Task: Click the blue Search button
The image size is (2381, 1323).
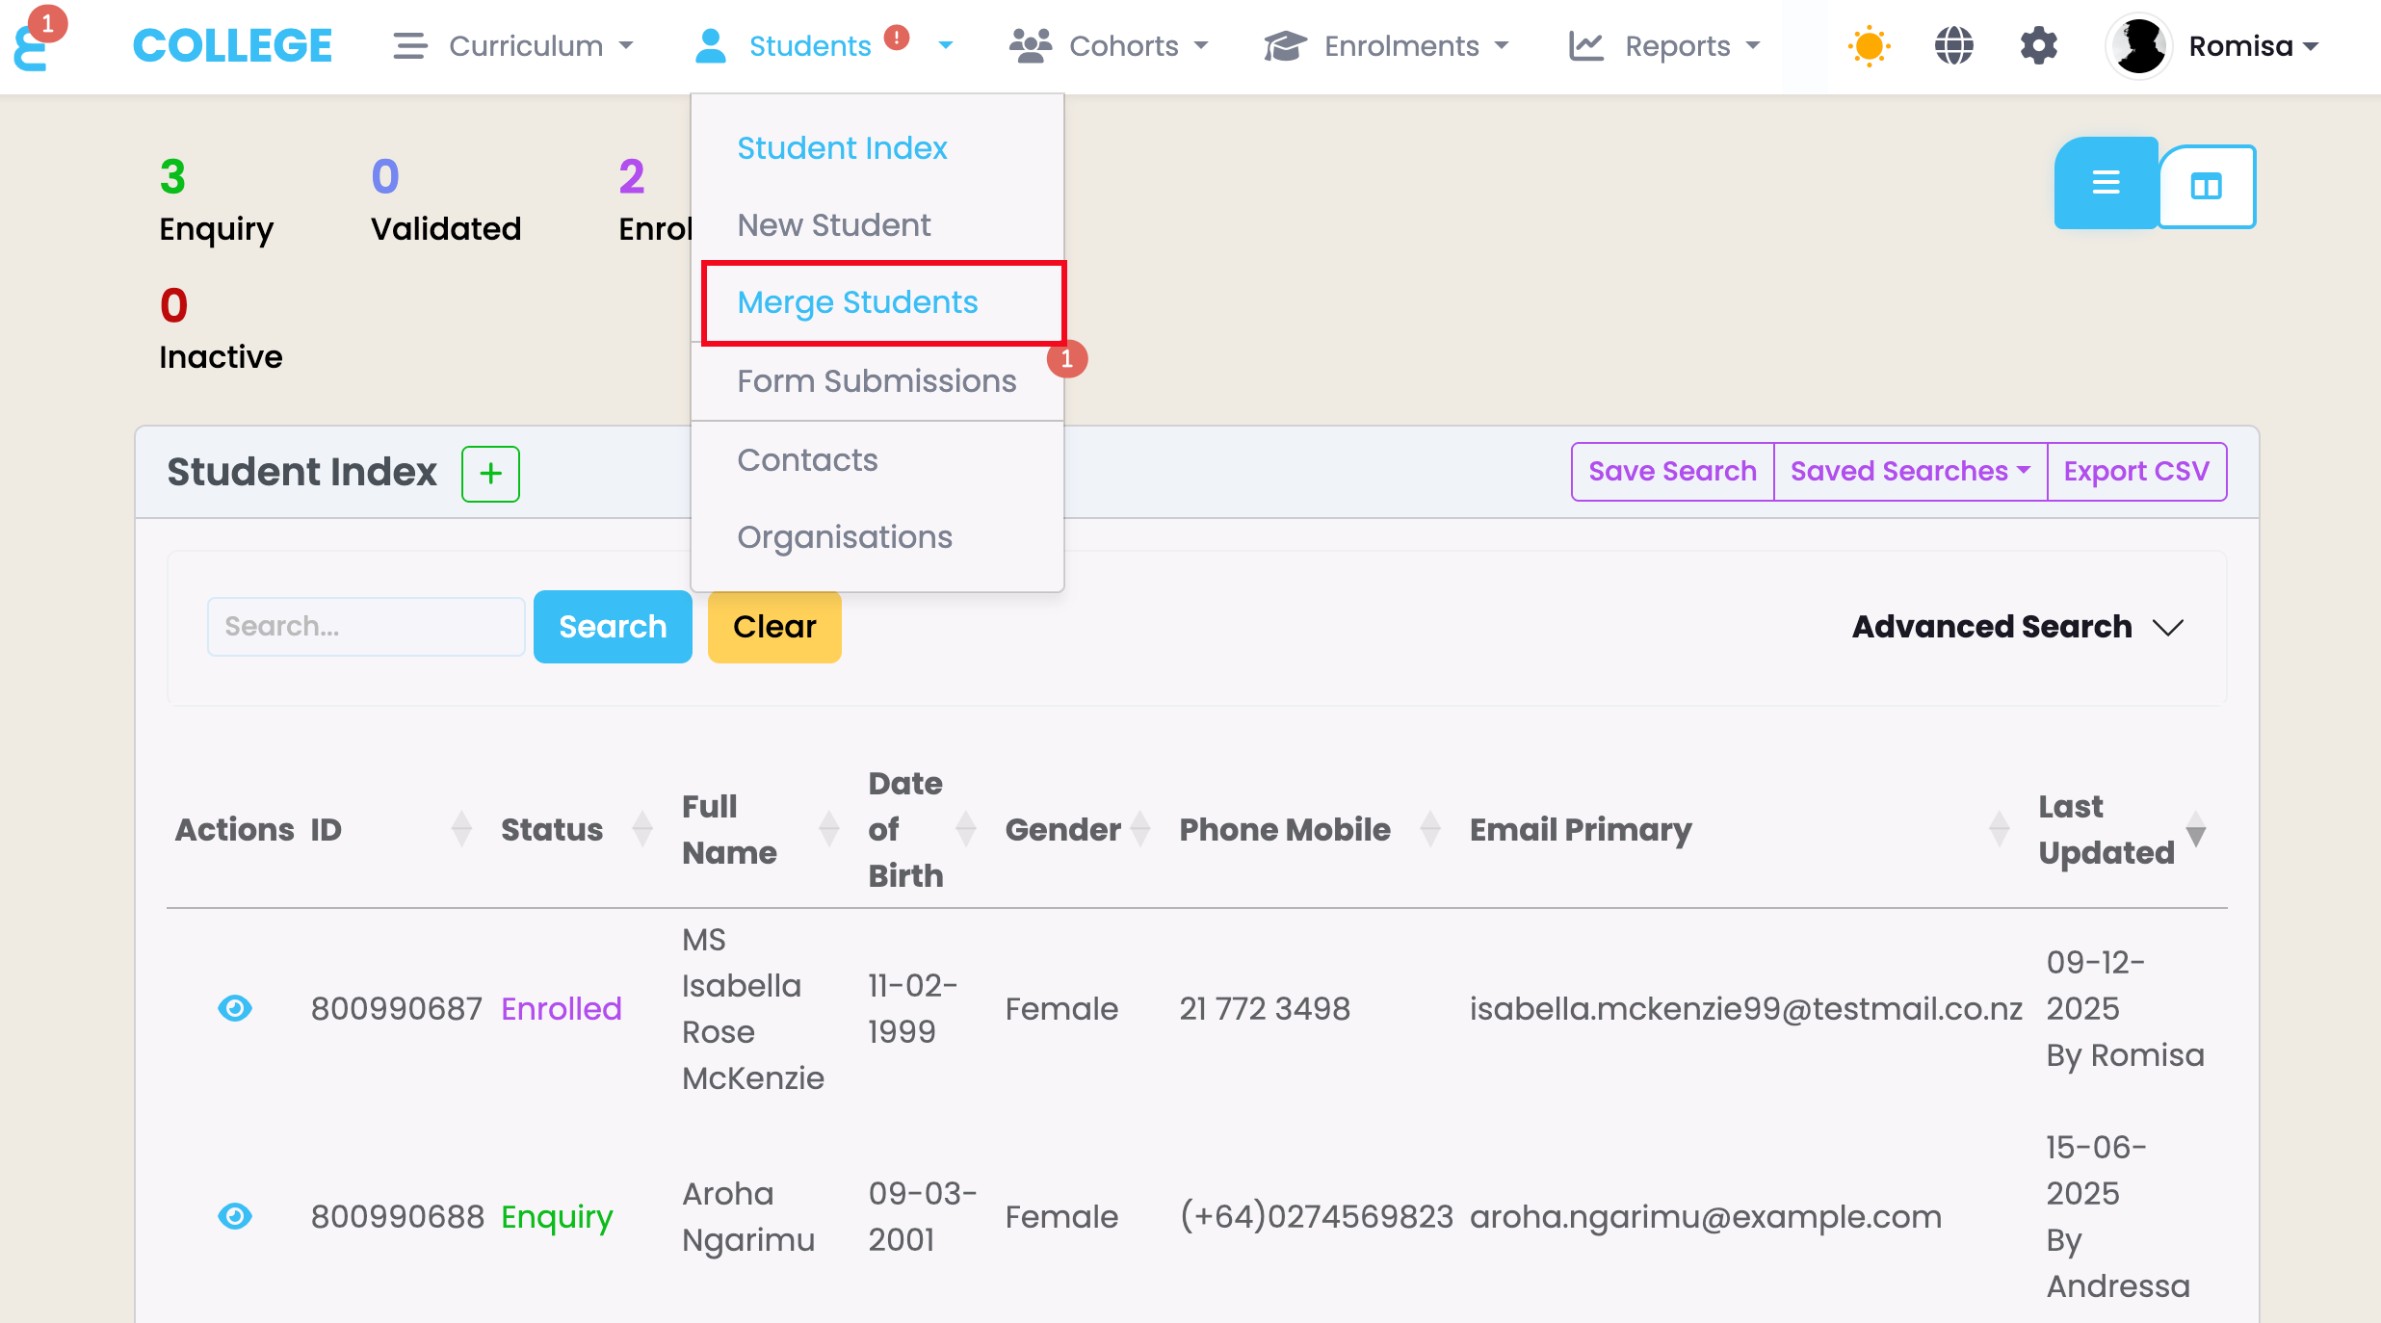Action: 613,627
